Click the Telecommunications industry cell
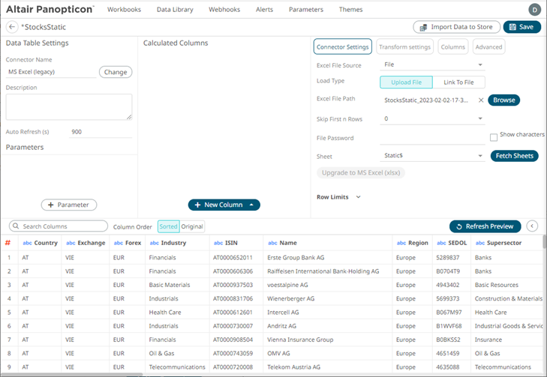Image resolution: width=547 pixels, height=377 pixels. tap(177, 367)
